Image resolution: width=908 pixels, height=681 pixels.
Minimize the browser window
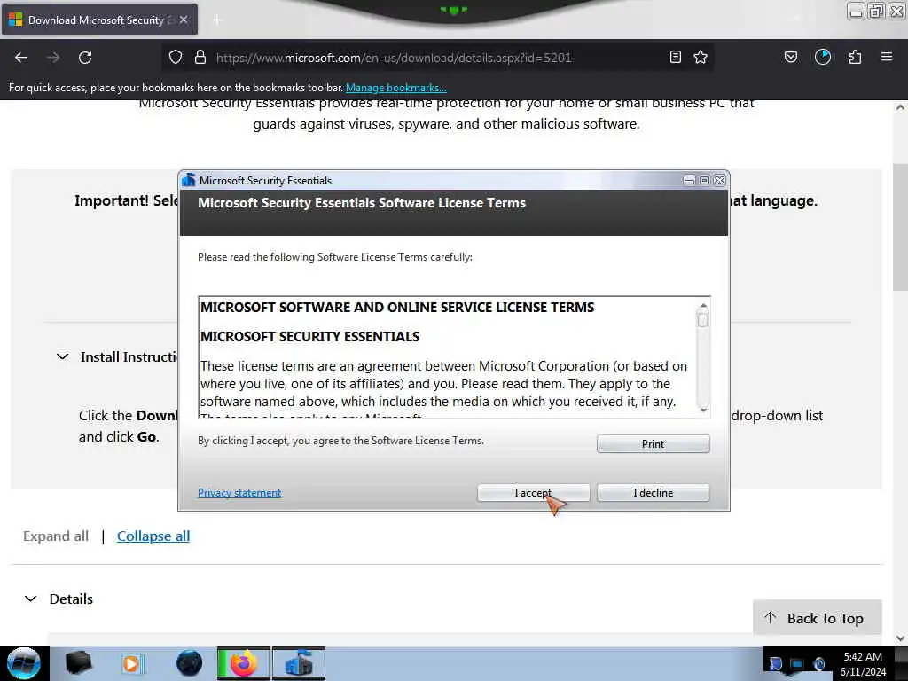(x=856, y=11)
